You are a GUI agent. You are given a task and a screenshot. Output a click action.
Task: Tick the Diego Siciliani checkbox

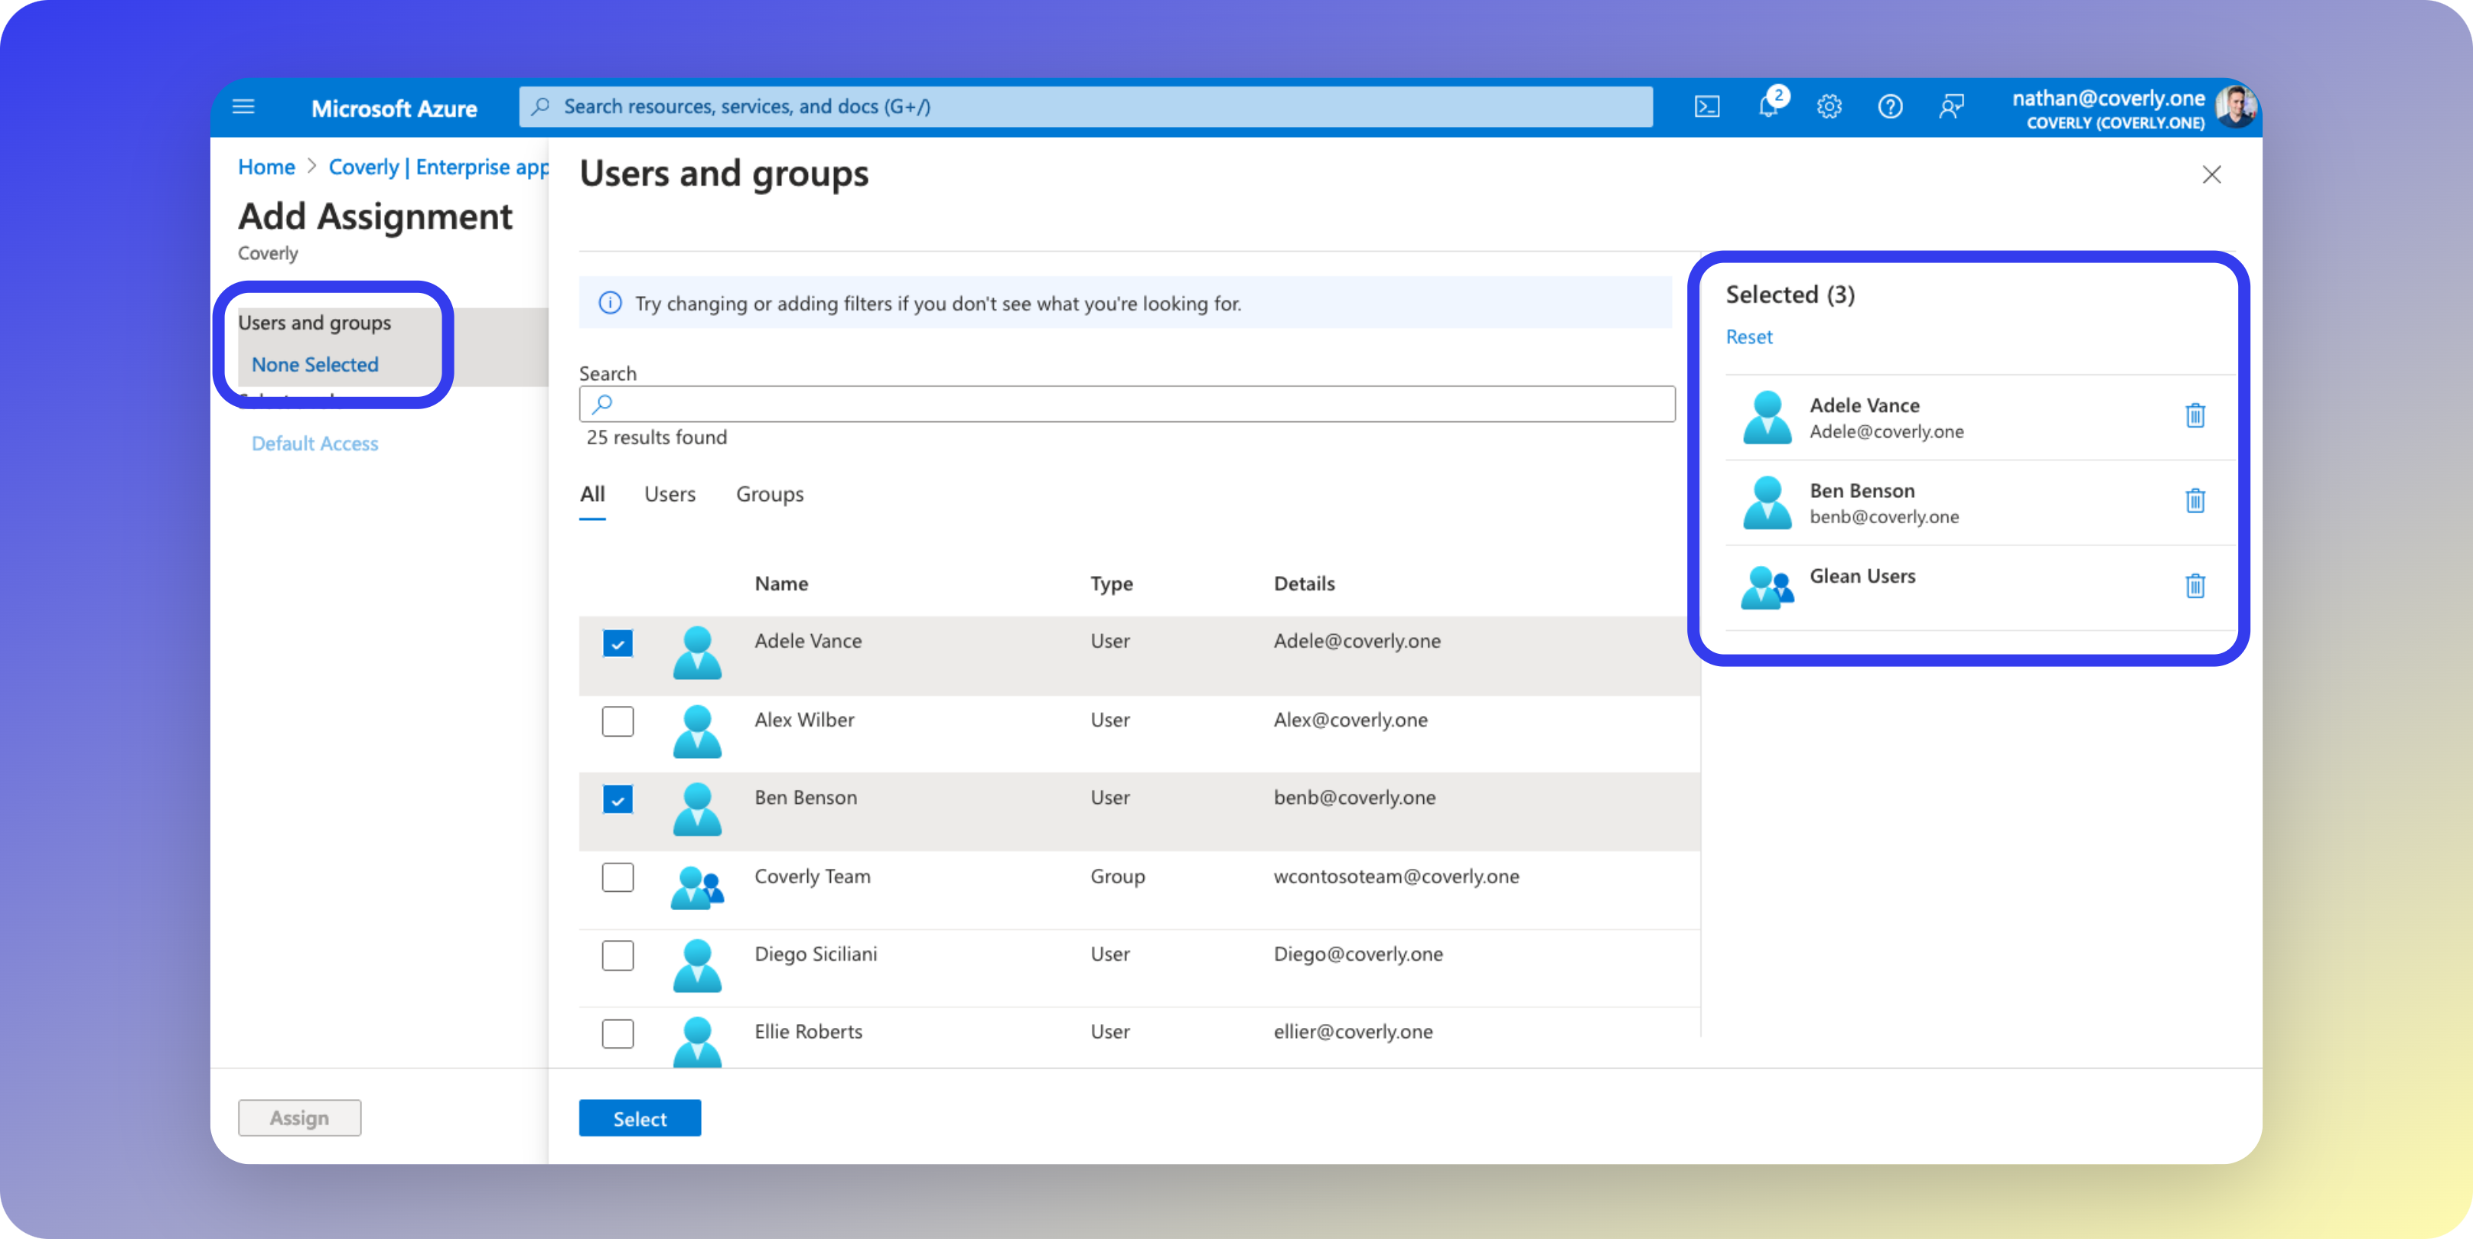tap(617, 955)
